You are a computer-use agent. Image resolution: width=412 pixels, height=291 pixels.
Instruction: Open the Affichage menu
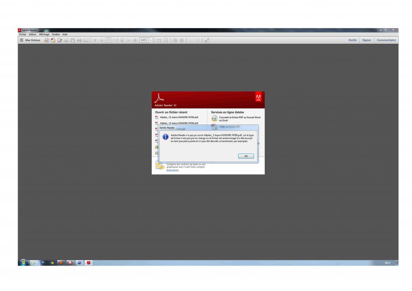(x=44, y=35)
